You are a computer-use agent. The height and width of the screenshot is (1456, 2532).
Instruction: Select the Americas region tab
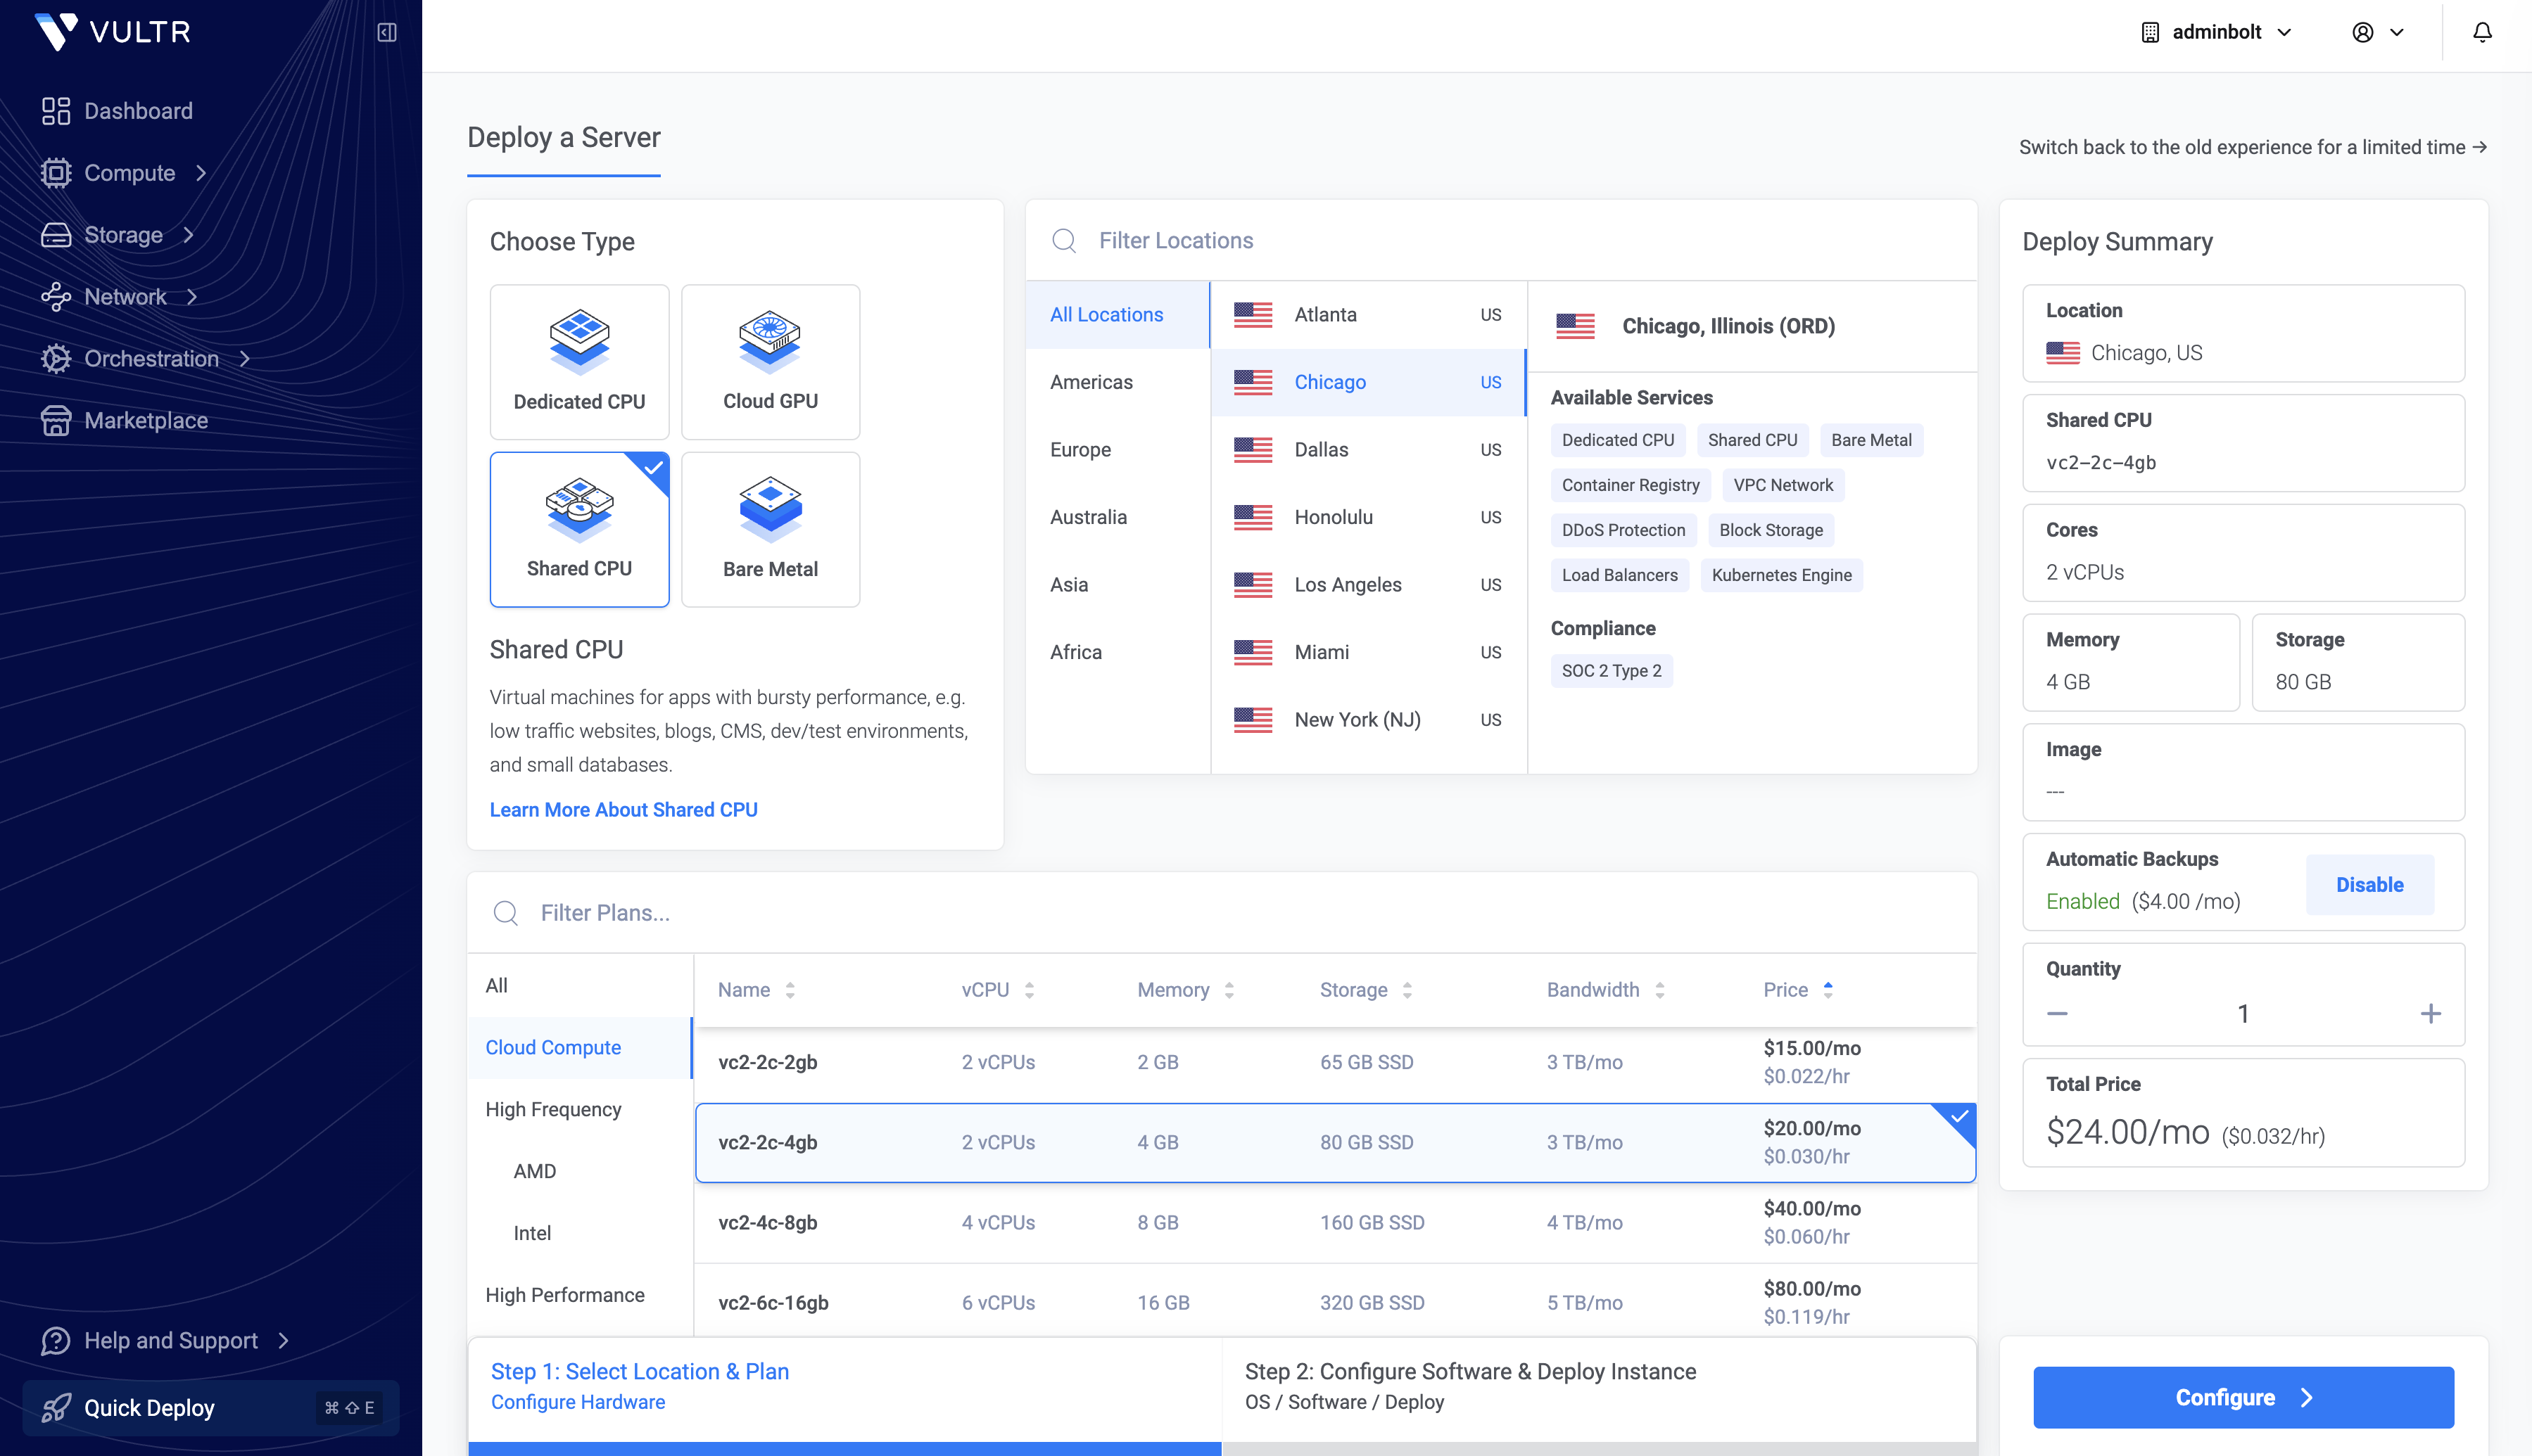pos(1118,382)
